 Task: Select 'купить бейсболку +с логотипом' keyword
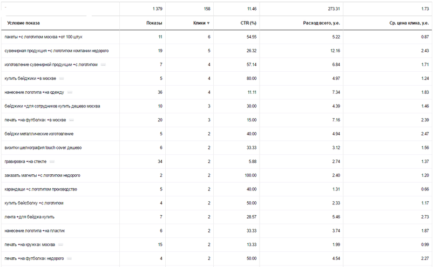point(34,203)
